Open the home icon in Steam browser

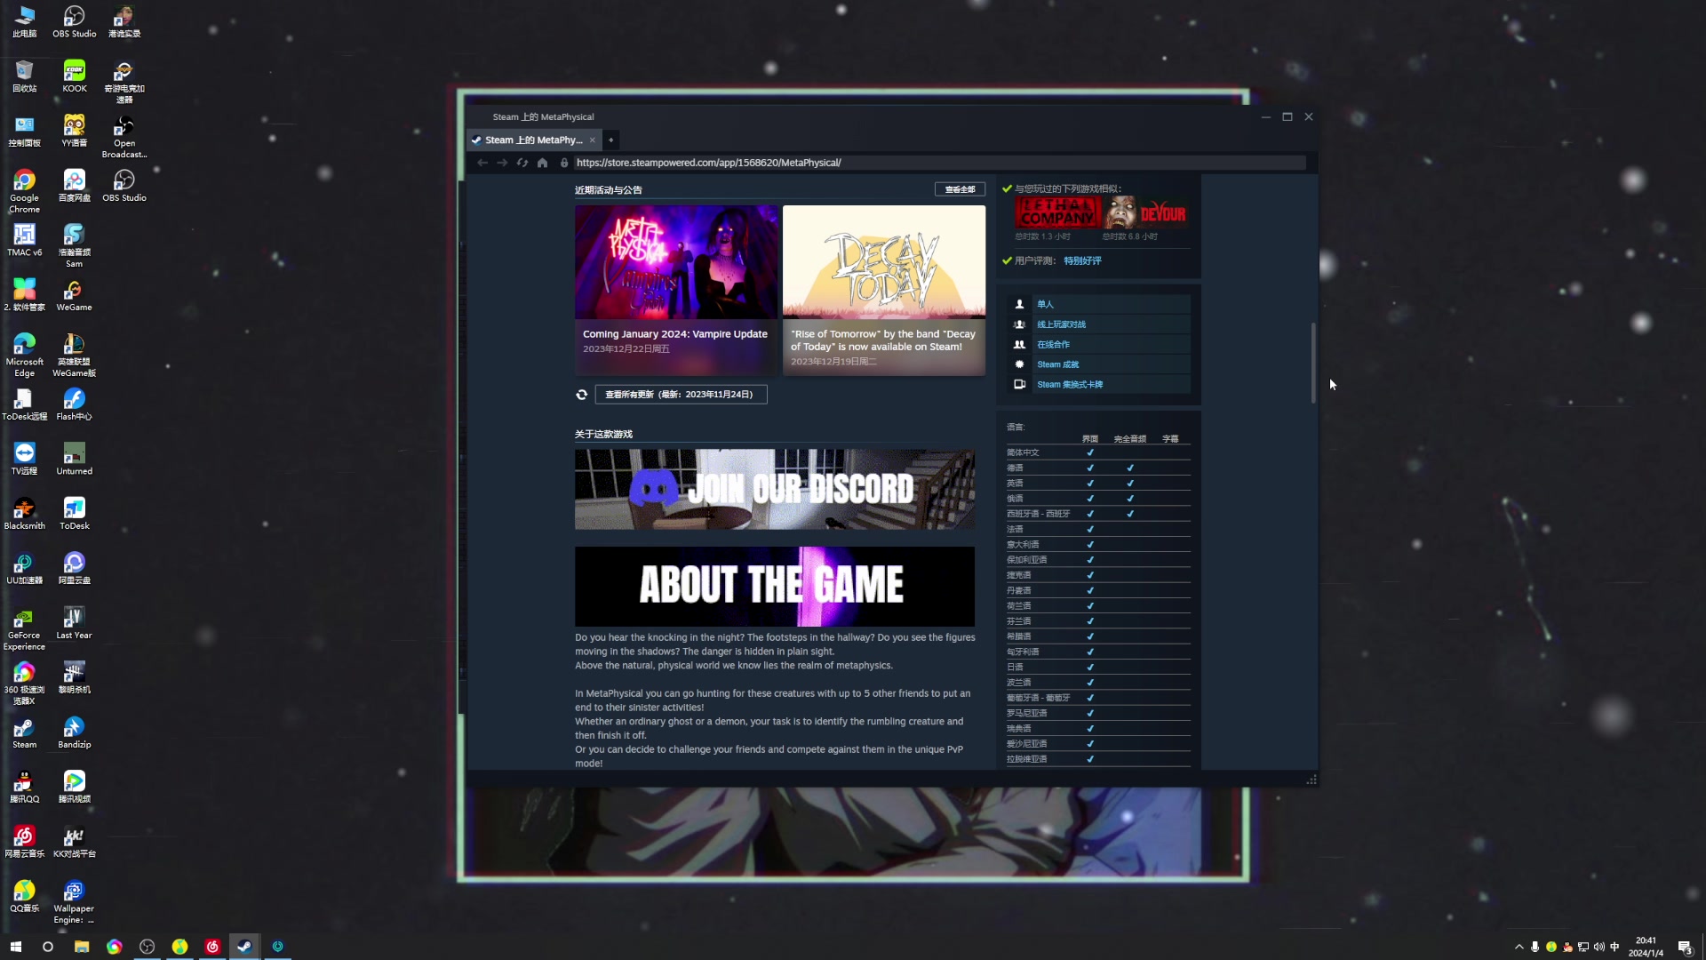click(542, 163)
